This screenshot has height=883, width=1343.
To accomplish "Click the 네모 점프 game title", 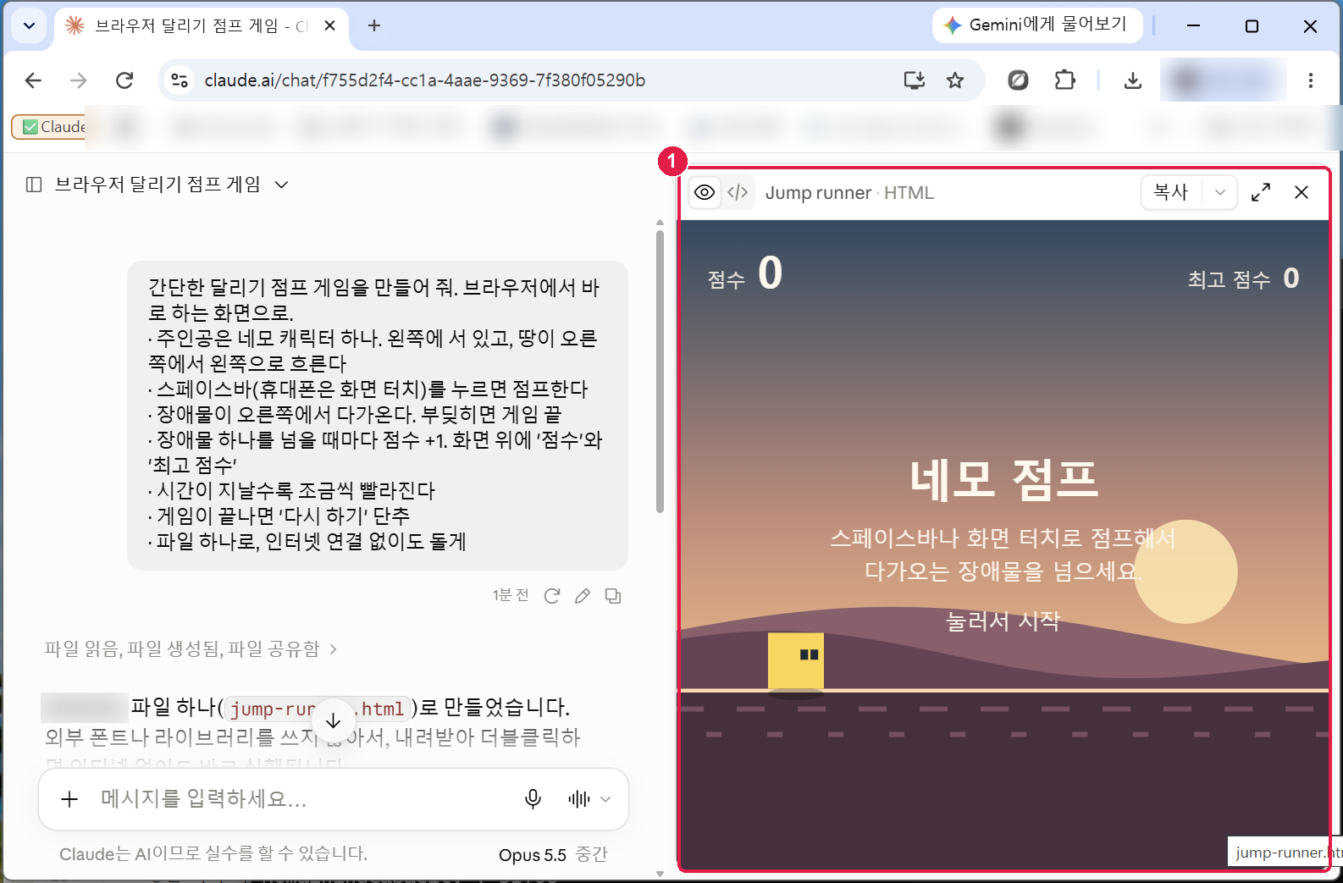I will tap(1003, 480).
